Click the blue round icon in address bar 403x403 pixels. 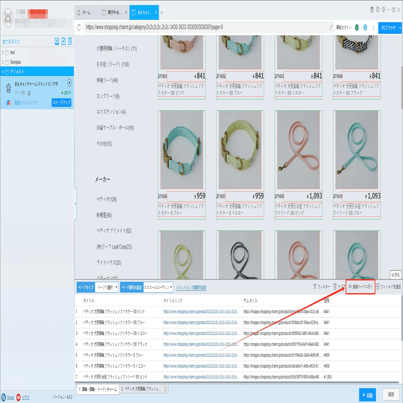365,28
